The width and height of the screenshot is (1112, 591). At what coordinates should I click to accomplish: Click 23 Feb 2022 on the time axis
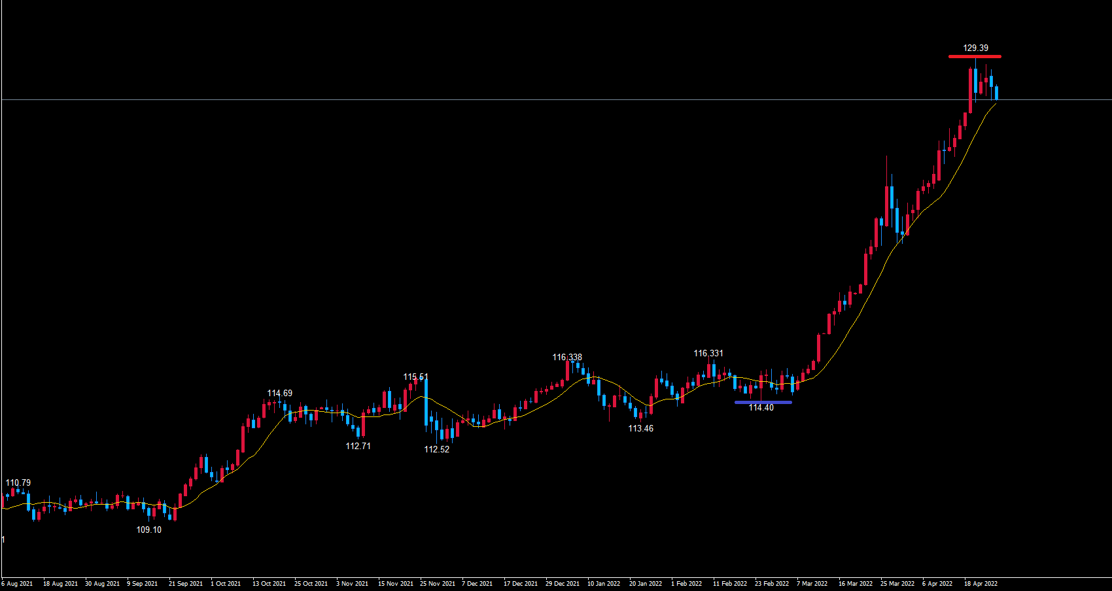(x=771, y=583)
